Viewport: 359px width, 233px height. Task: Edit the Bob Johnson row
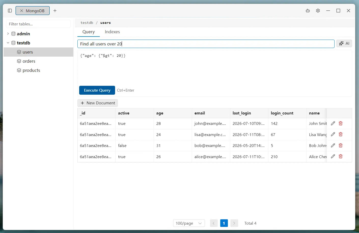coord(333,145)
